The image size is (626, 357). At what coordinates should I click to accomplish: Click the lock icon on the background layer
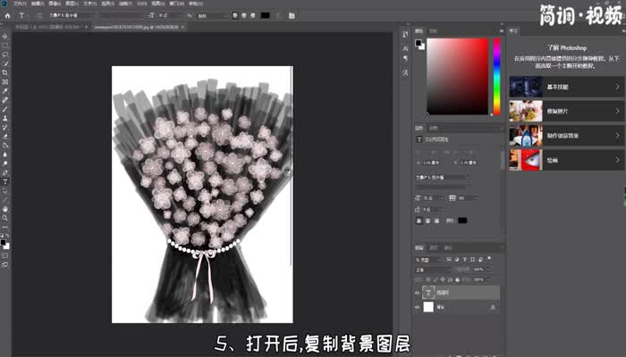coord(495,307)
